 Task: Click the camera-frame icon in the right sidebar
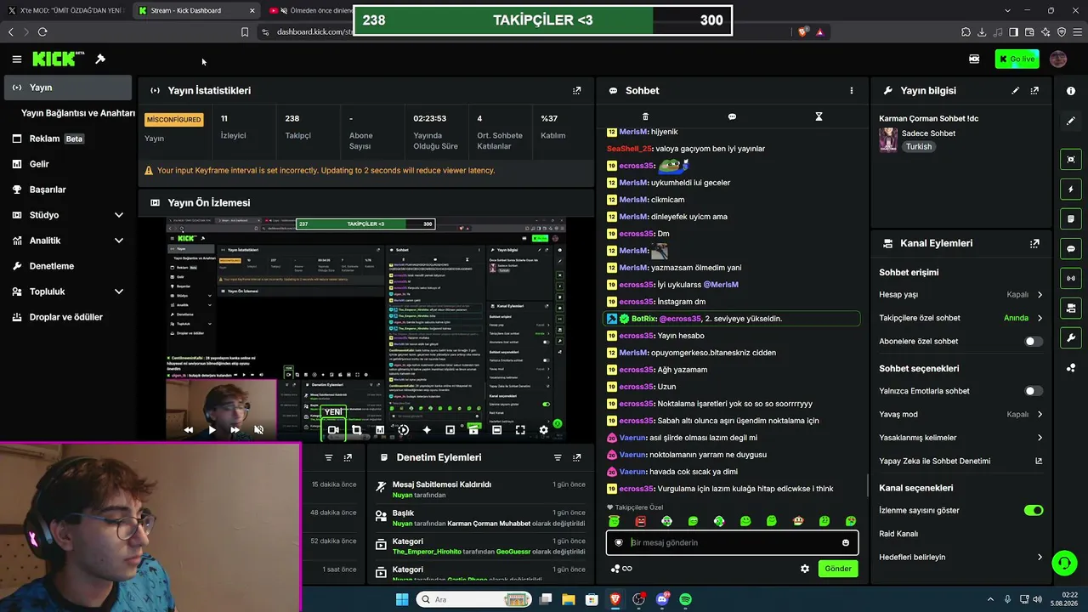pos(1071,159)
